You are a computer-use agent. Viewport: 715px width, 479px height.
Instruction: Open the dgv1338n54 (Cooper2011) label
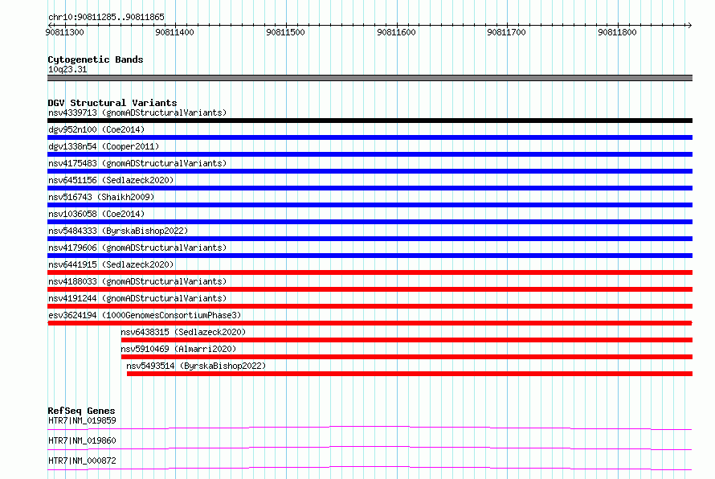(x=104, y=146)
